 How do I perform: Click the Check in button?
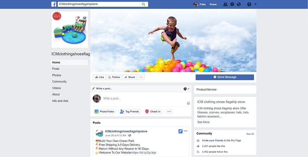point(153,112)
